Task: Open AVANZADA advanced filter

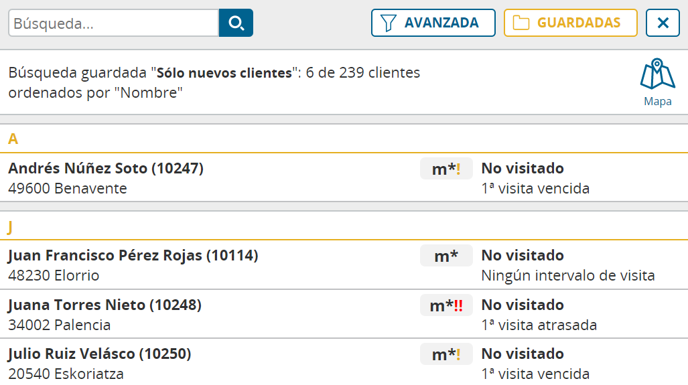Action: [433, 23]
